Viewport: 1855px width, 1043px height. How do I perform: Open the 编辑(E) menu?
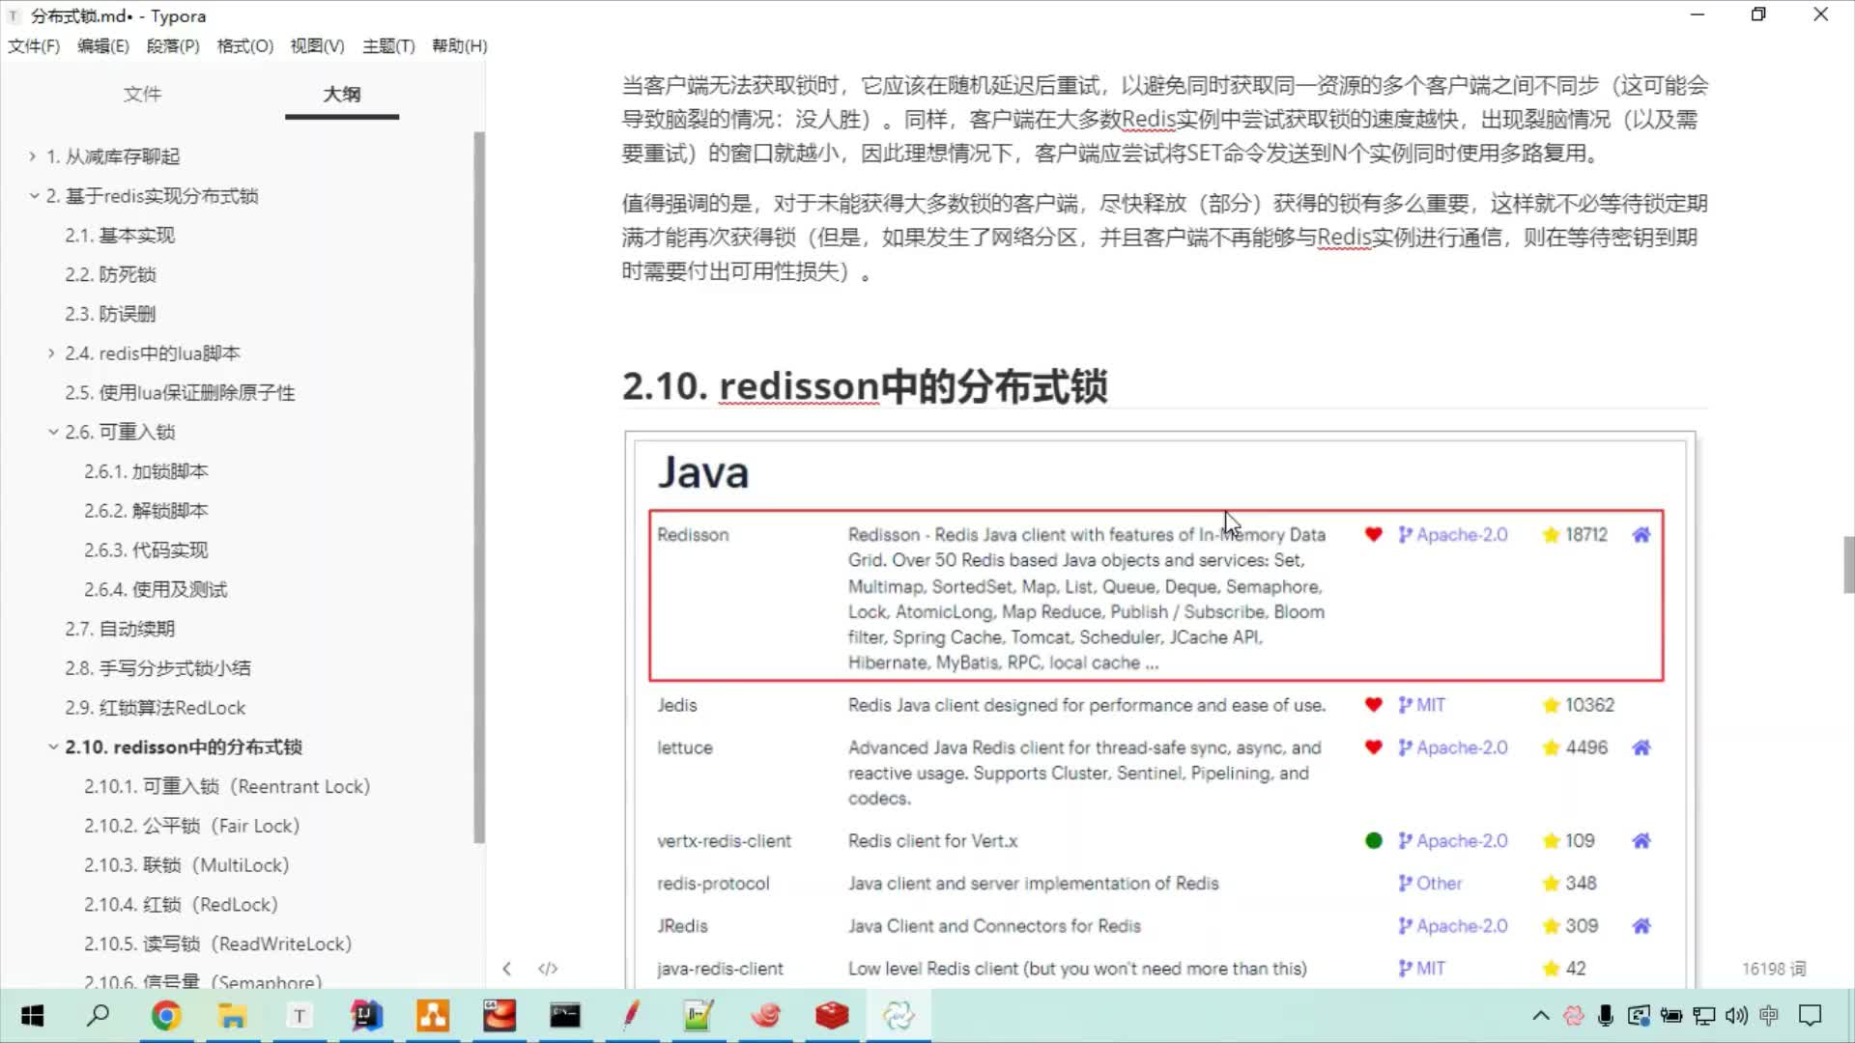(102, 45)
